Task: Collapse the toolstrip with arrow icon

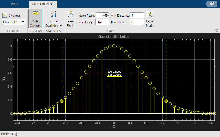Action: coord(217,31)
